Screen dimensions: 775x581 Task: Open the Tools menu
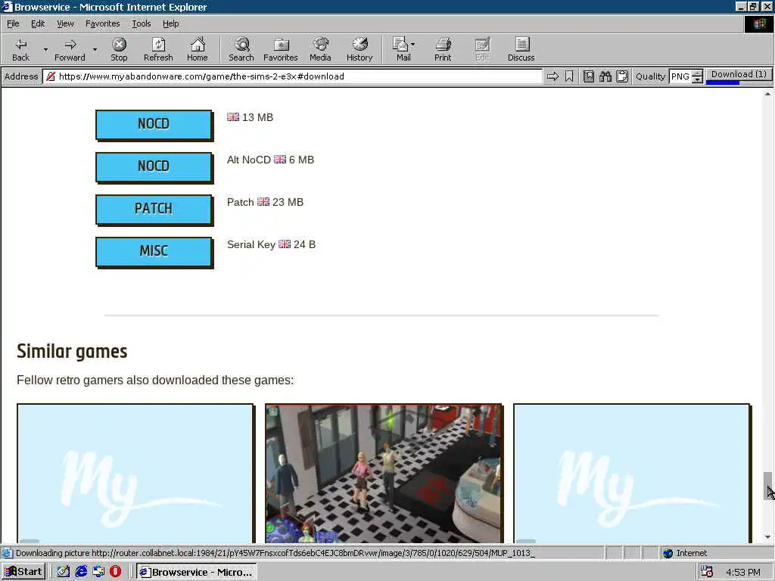coord(141,23)
